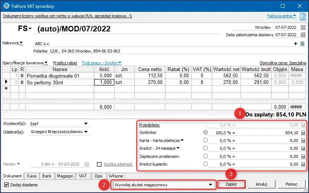Click the Zapisz button
The image size is (309, 193).
[231, 184]
